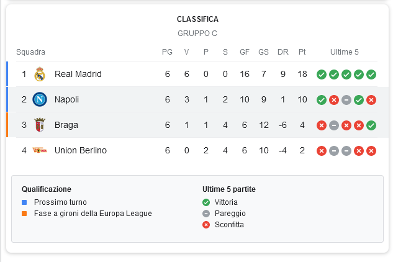The width and height of the screenshot is (393, 262).
Task: Click Napoli's first red loss icon
Action: pyautogui.click(x=334, y=100)
